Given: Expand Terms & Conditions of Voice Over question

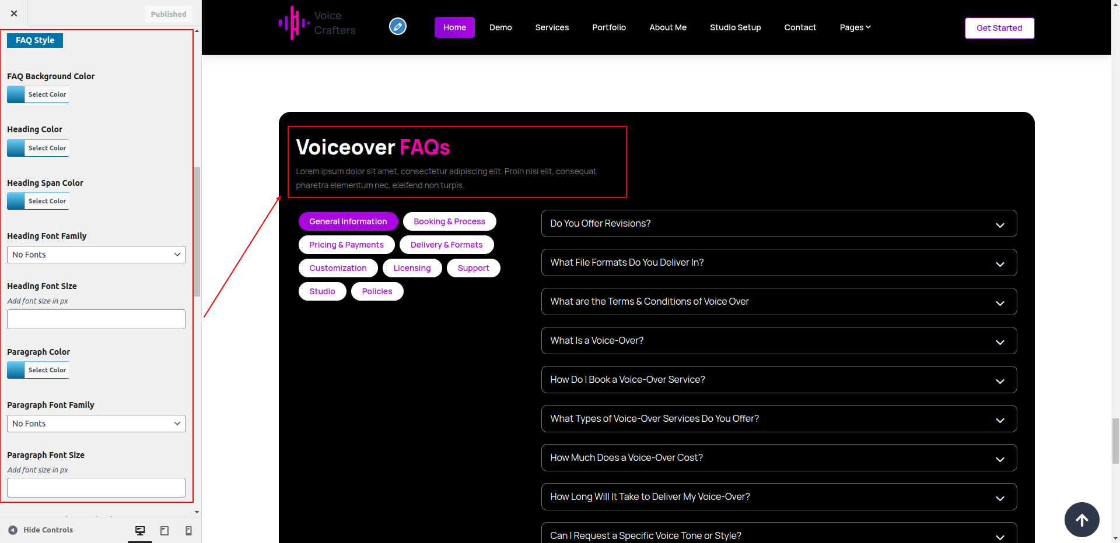Looking at the screenshot, I should click(x=779, y=302).
